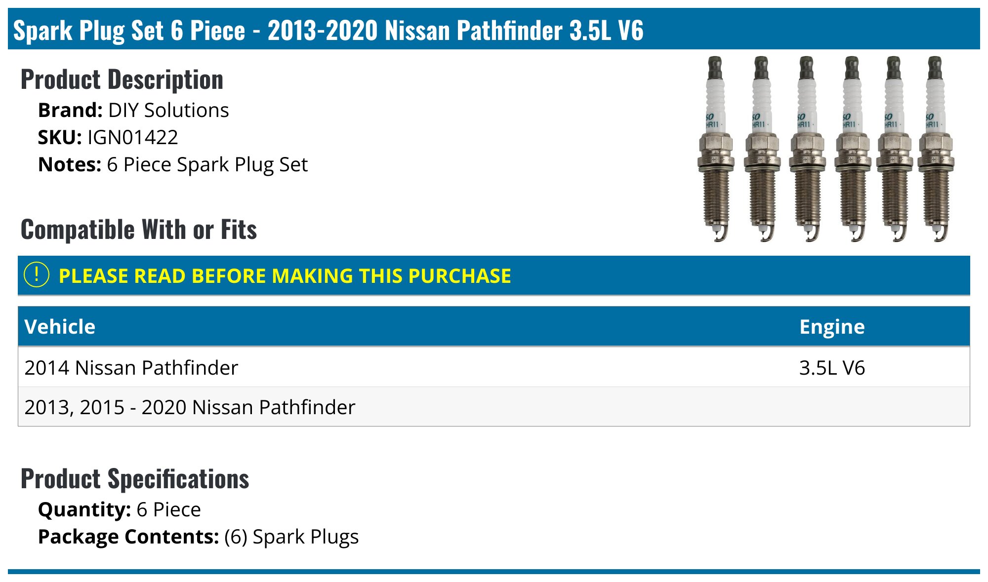The image size is (988, 582).
Task: Select the third spark plug image
Action: tap(807, 149)
